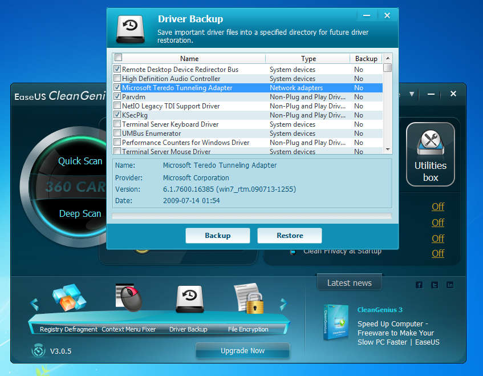Open Driver Backup icon in utilities carousel

(x=190, y=298)
